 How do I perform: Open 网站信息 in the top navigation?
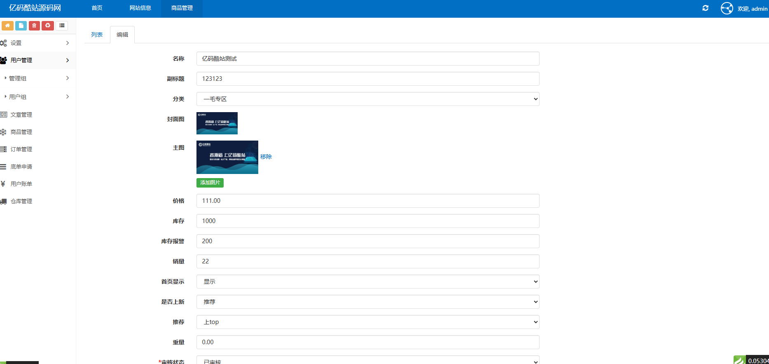[x=140, y=8]
